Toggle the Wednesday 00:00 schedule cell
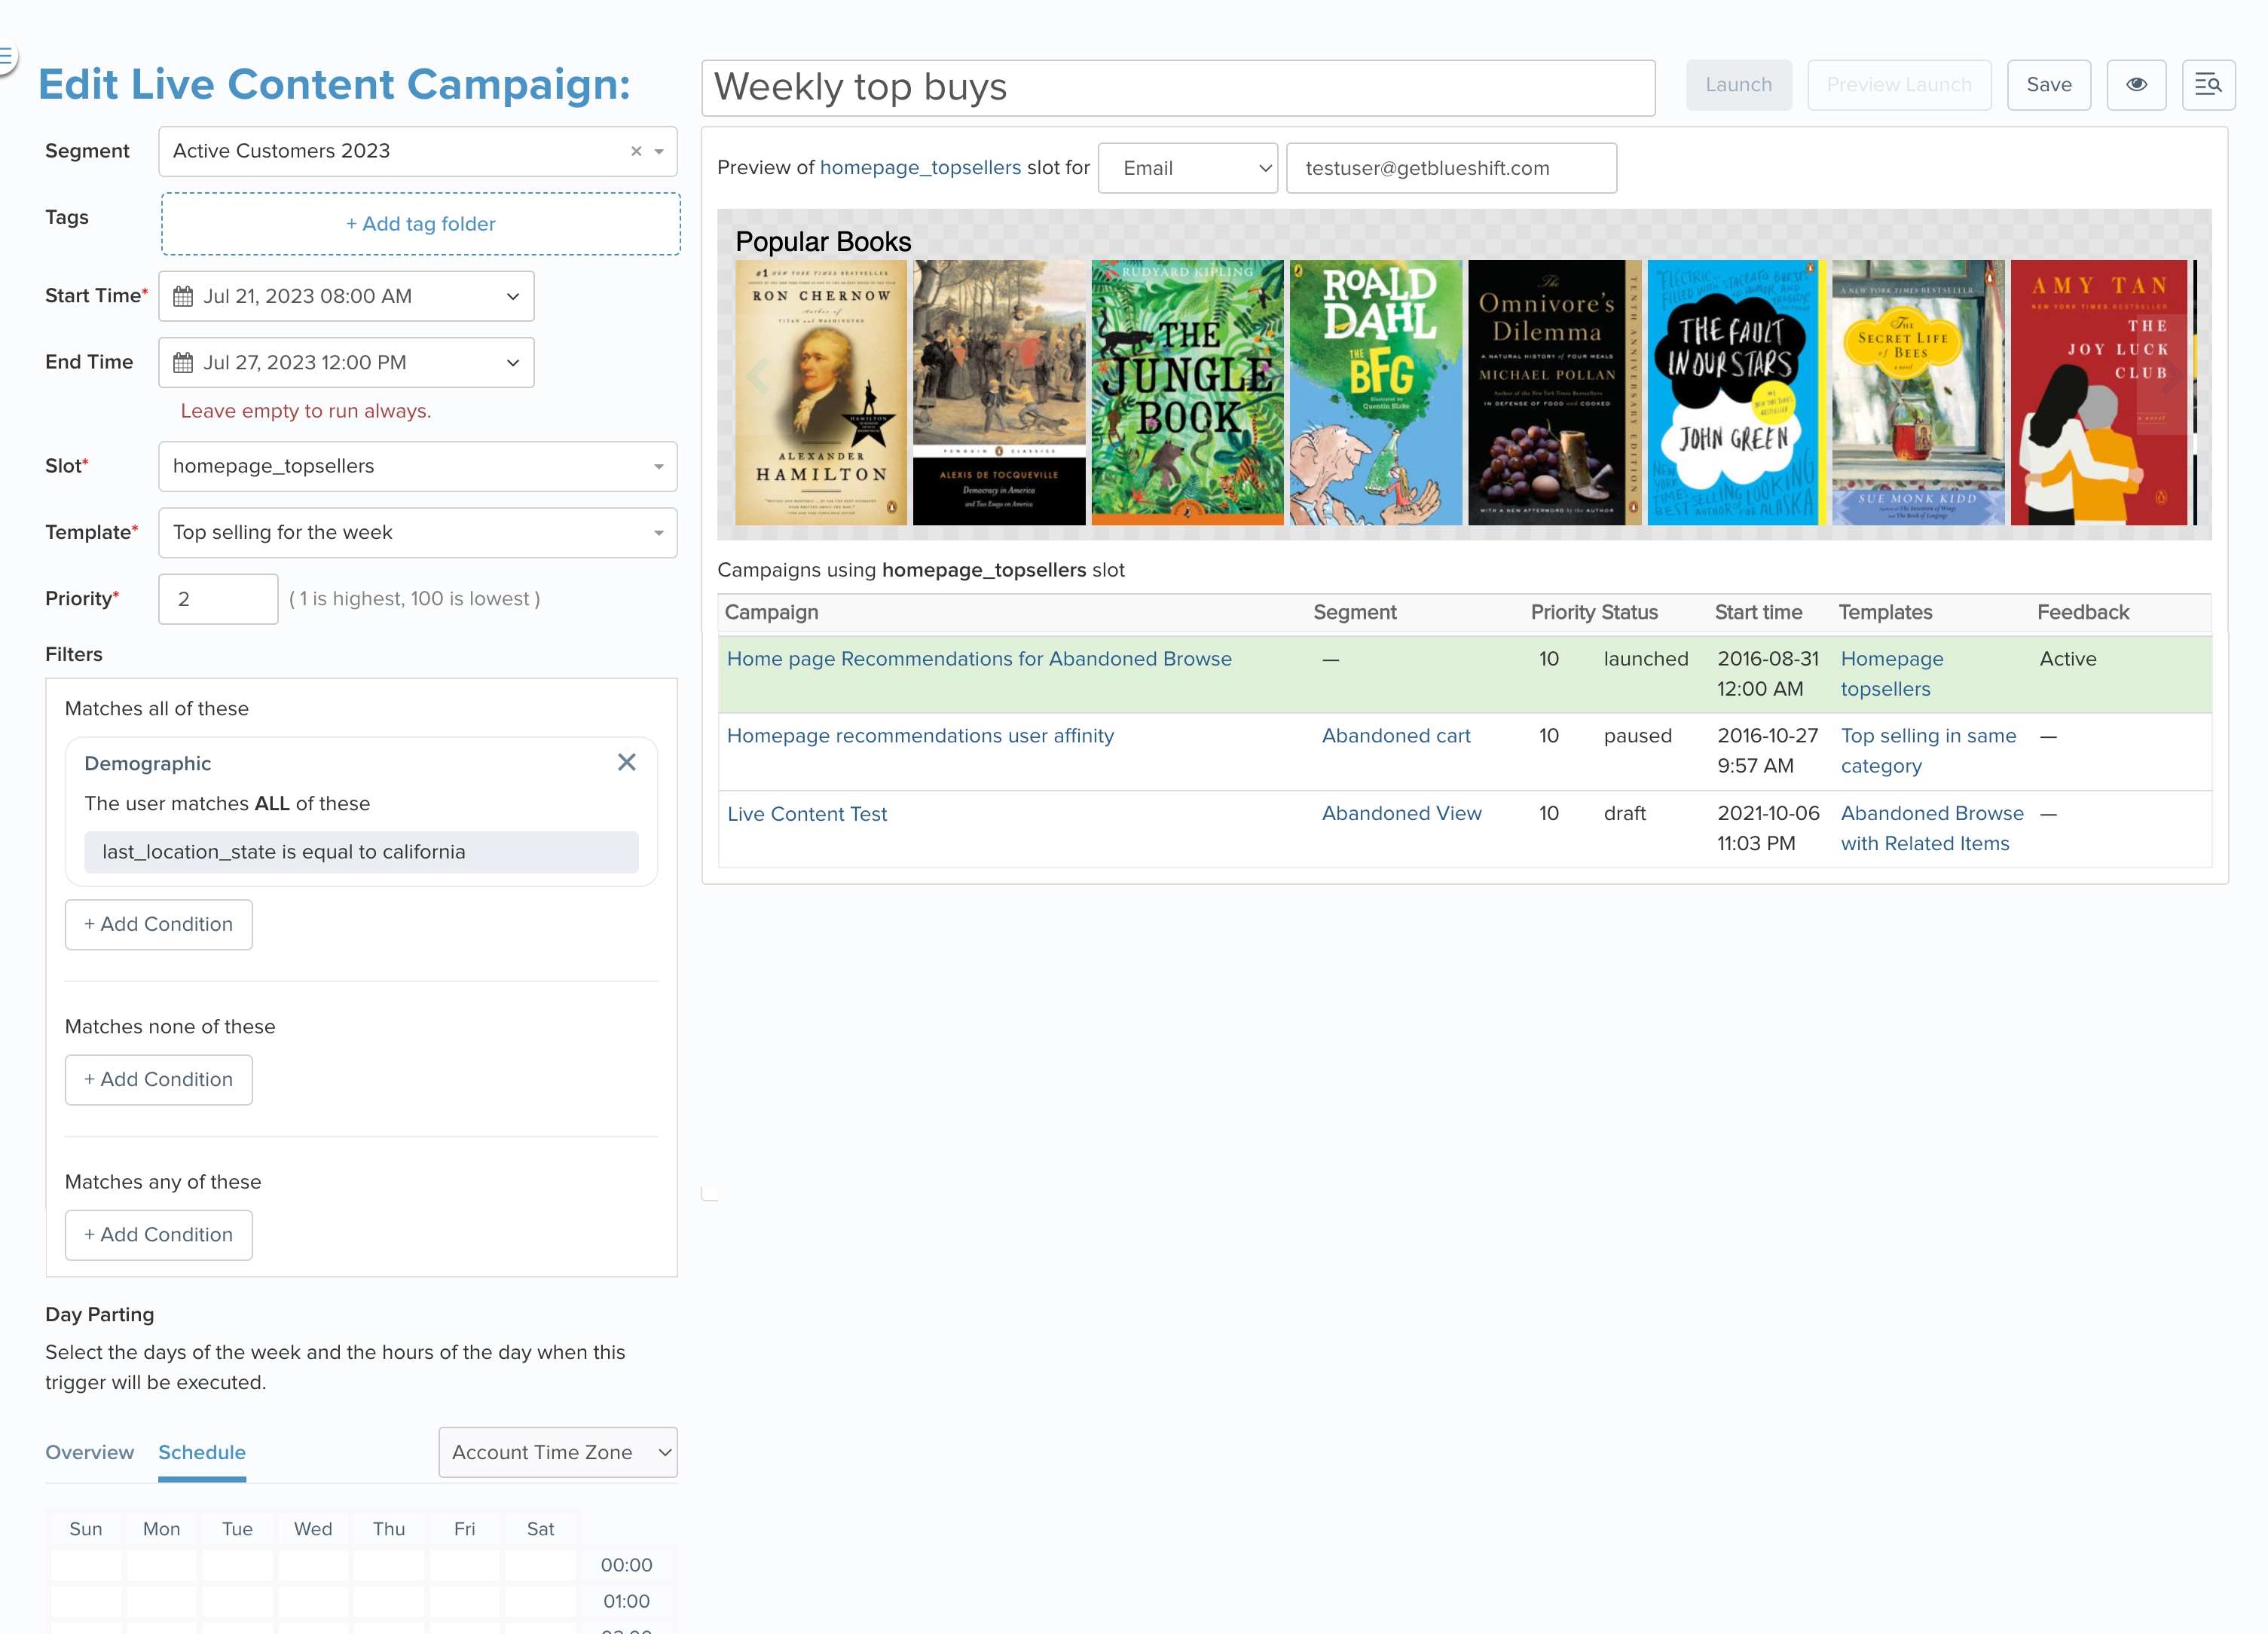 click(x=313, y=1565)
